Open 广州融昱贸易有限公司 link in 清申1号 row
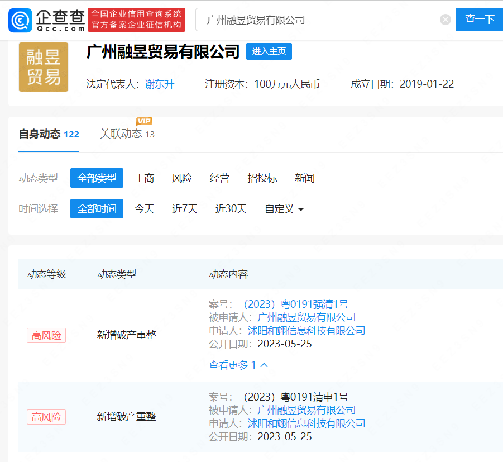This screenshot has width=503, height=462. coord(306,410)
